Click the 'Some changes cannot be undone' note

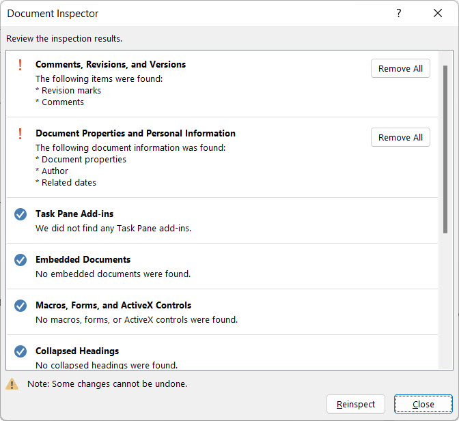pyautogui.click(x=107, y=384)
